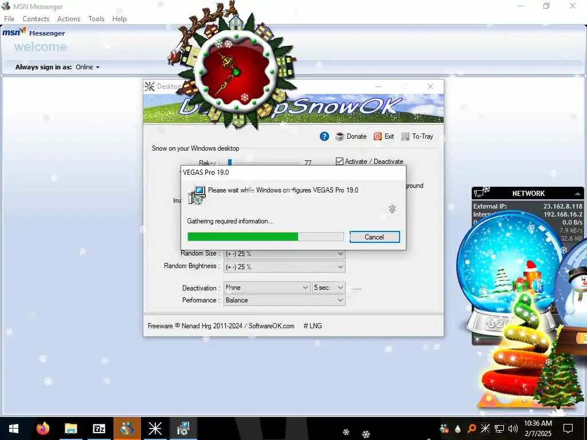The image size is (587, 440).
Task: Click the To-Tray icon in DesktopSnowOK
Action: coord(405,136)
